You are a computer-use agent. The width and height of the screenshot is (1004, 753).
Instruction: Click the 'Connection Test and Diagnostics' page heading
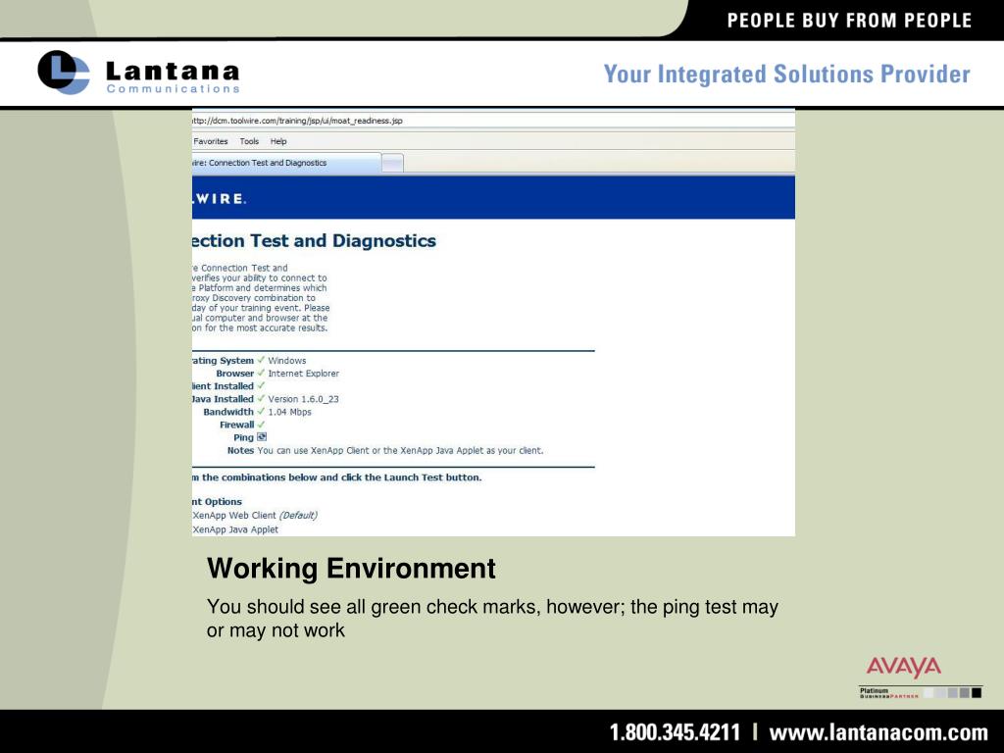[314, 241]
